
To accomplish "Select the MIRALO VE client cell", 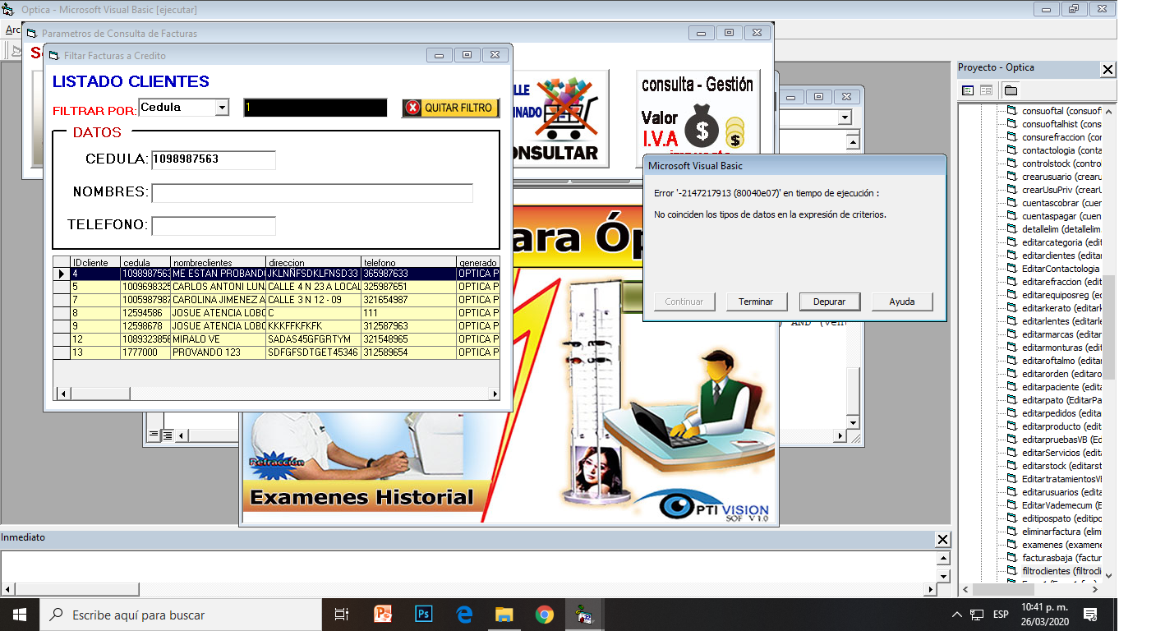I will point(219,339).
